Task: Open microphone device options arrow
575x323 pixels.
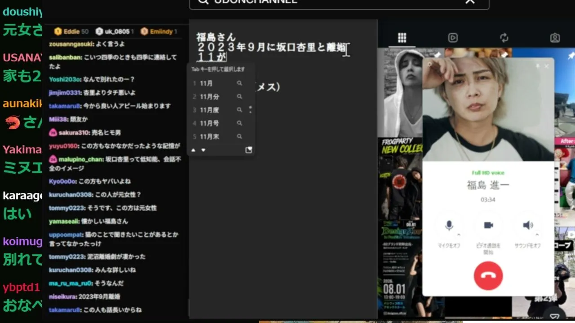Action: (x=459, y=234)
